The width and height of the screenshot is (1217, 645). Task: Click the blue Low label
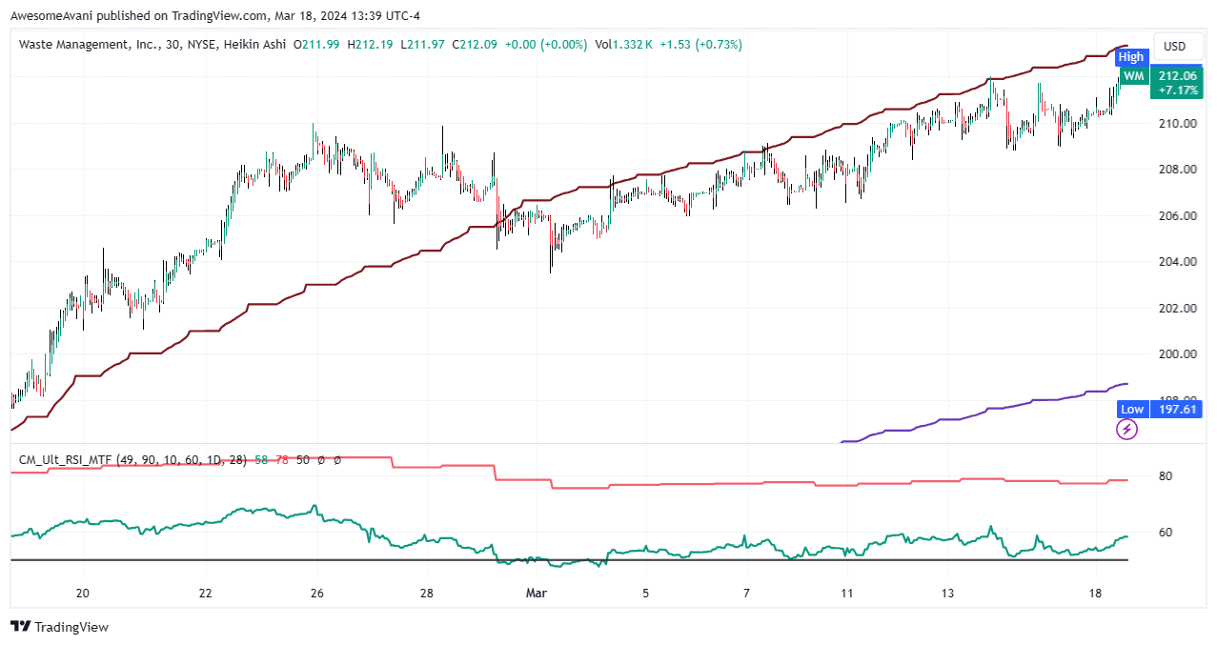click(x=1131, y=409)
